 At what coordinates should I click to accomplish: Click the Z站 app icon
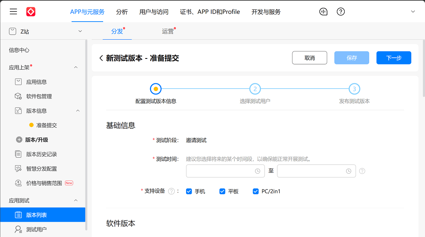(13, 31)
